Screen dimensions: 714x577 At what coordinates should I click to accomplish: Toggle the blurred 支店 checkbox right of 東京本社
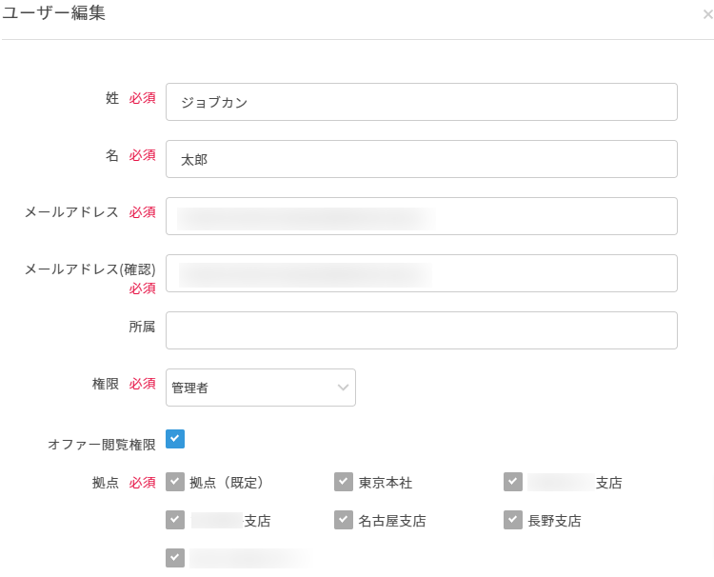513,482
